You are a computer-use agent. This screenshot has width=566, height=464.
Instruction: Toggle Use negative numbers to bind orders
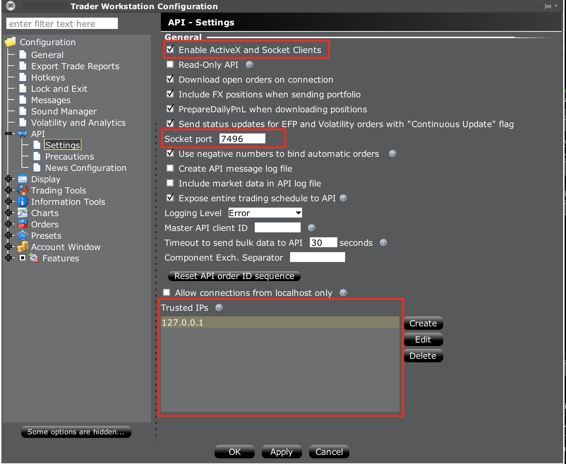tap(170, 153)
